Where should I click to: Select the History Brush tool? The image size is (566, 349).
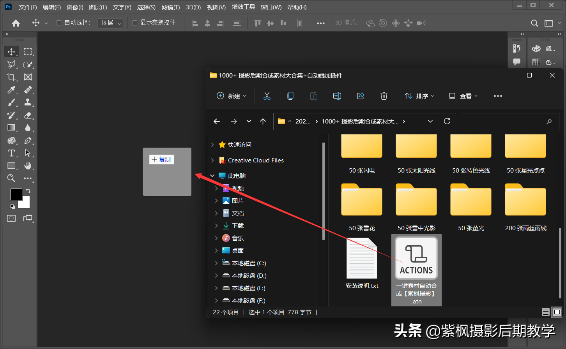point(11,115)
